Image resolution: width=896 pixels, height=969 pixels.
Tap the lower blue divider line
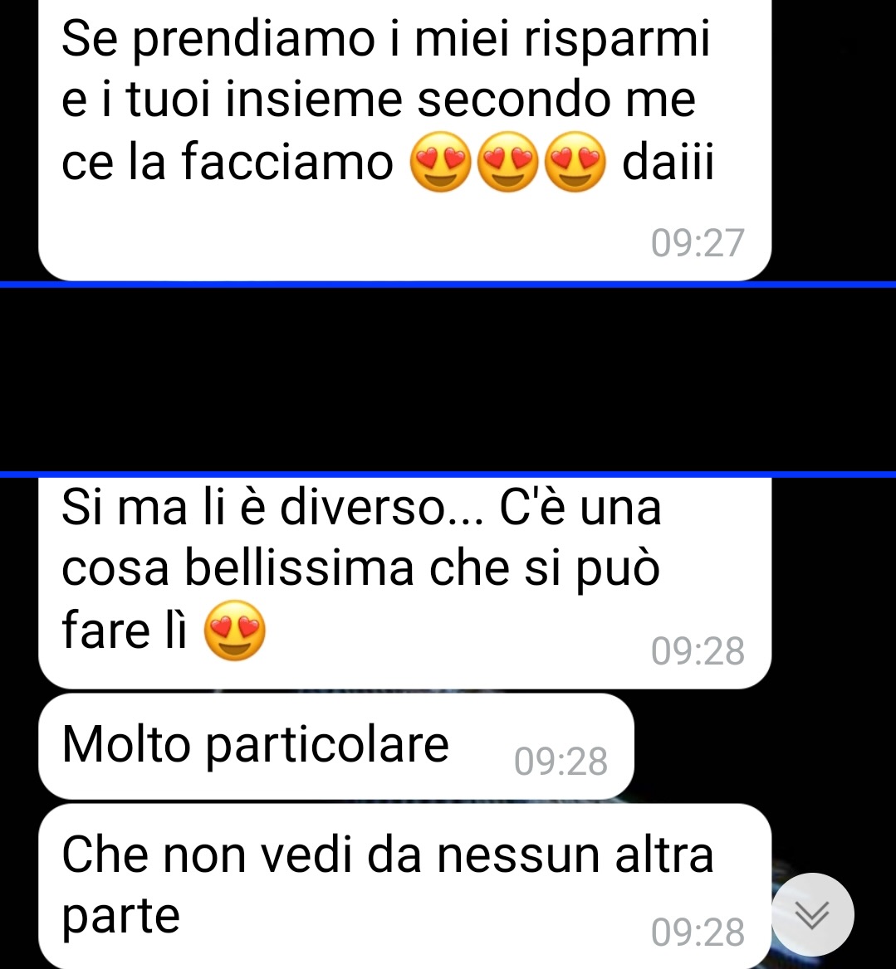pyautogui.click(x=448, y=475)
